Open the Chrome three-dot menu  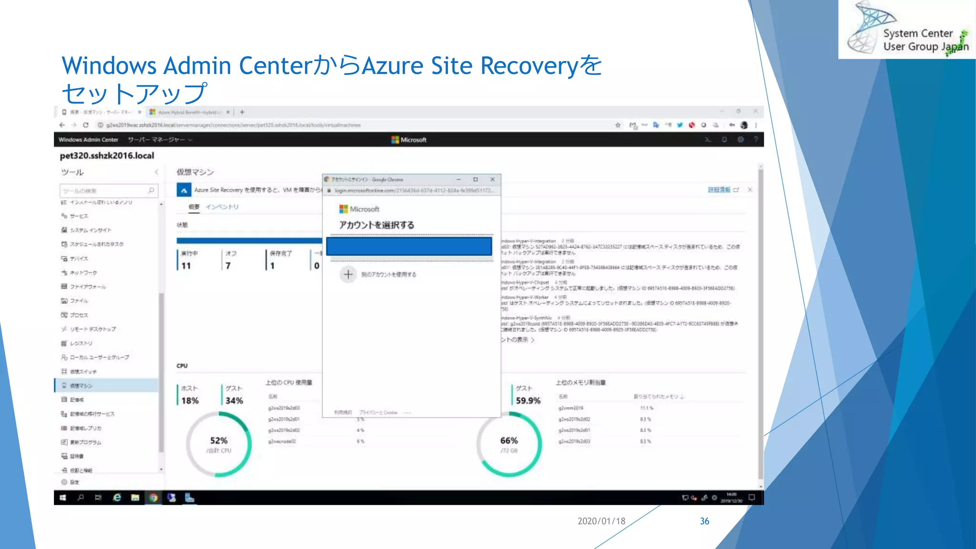[756, 125]
